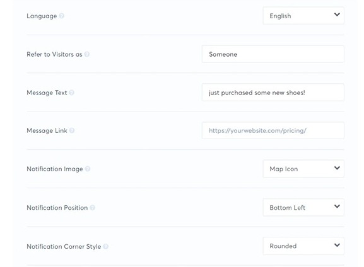Image resolution: width=364 pixels, height=267 pixels.
Task: Open Notification Corner Style help icon
Action: pyautogui.click(x=105, y=246)
